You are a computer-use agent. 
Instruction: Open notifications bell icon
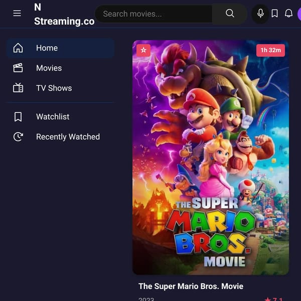pos(288,14)
